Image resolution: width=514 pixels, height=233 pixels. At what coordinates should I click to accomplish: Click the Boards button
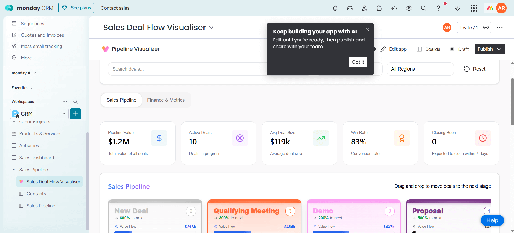click(x=428, y=49)
